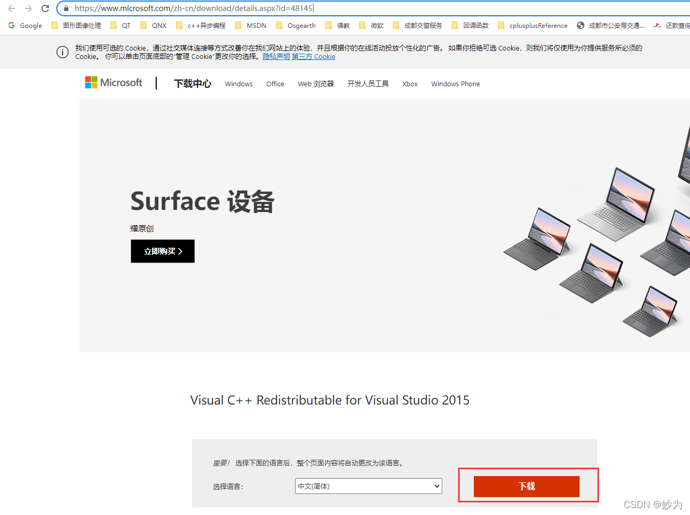This screenshot has width=690, height=515.
Task: Open the Windows Phone menu item
Action: tap(455, 84)
